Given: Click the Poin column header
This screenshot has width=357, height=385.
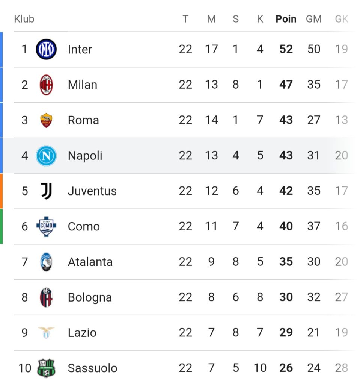Looking at the screenshot, I should [286, 19].
